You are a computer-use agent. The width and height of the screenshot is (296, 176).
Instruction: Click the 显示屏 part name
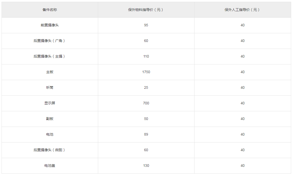pos(50,103)
